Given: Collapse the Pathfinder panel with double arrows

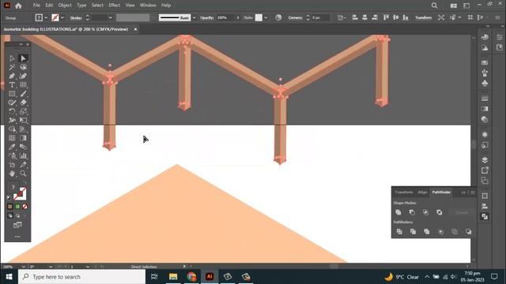Looking at the screenshot, I should click(463, 192).
